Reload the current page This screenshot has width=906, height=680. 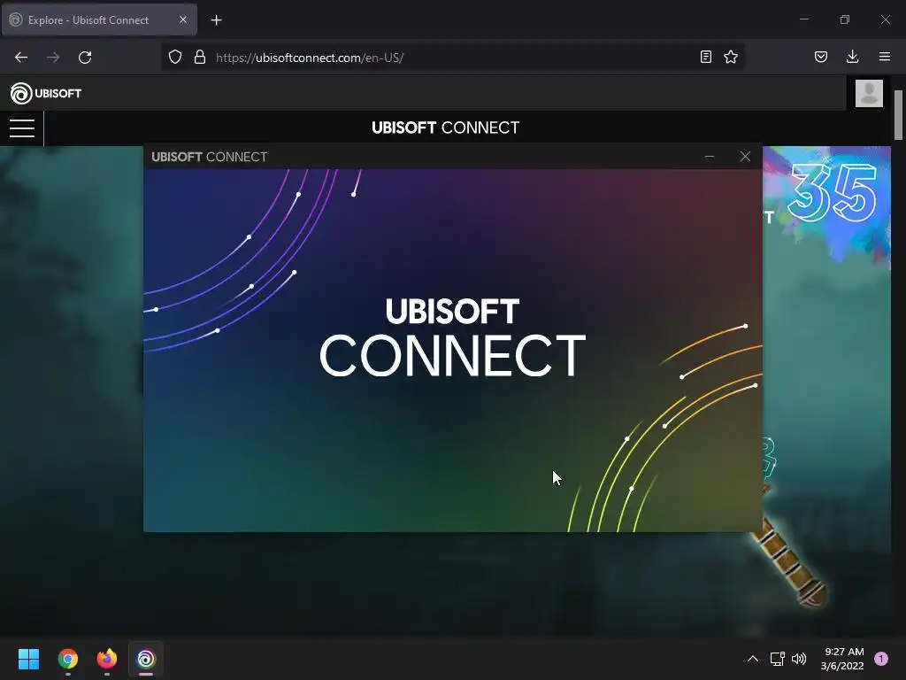(85, 58)
